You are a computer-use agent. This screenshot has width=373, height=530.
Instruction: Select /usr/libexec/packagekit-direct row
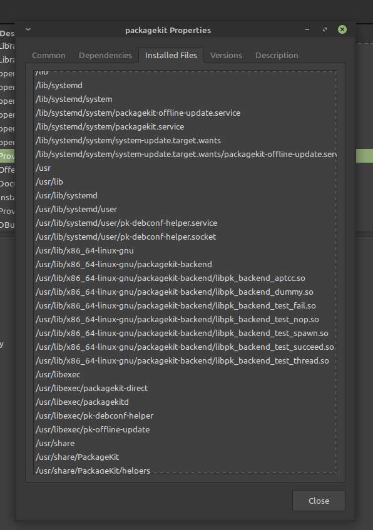coord(185,389)
